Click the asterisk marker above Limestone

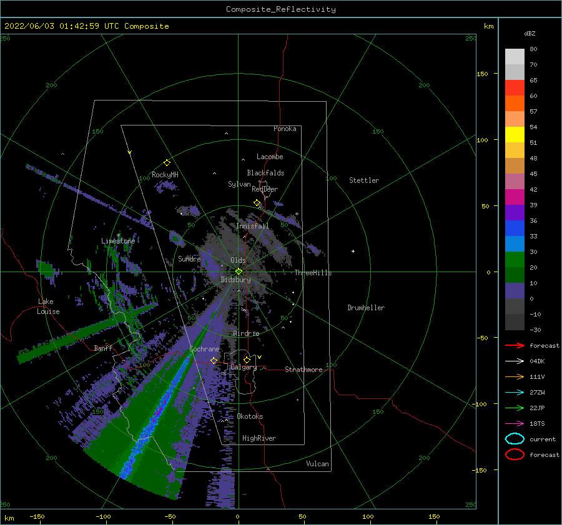pos(118,235)
